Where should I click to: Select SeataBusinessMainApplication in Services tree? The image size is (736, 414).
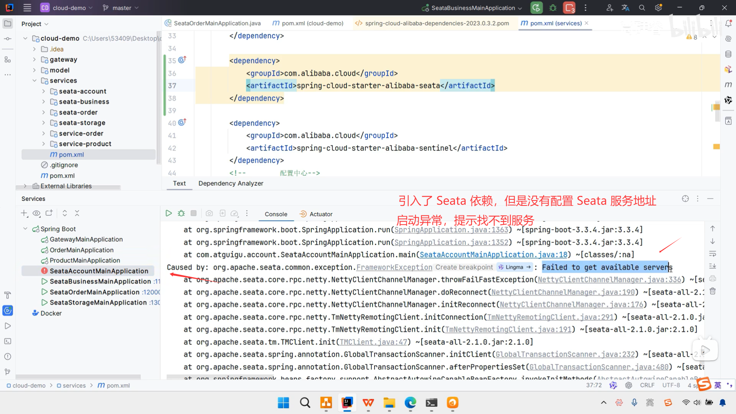coord(100,281)
